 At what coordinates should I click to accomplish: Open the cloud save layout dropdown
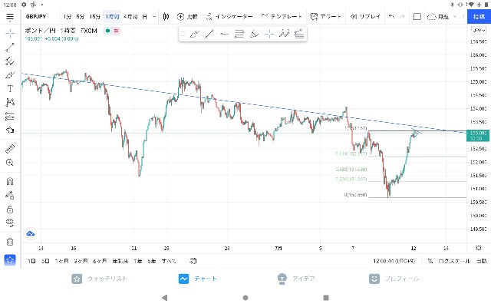[x=442, y=17]
